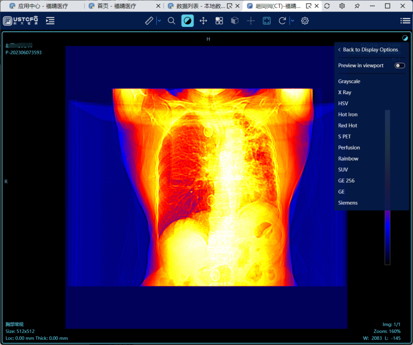The width and height of the screenshot is (413, 345).
Task: Choose the Hot Iron colormap
Action: (x=348, y=115)
